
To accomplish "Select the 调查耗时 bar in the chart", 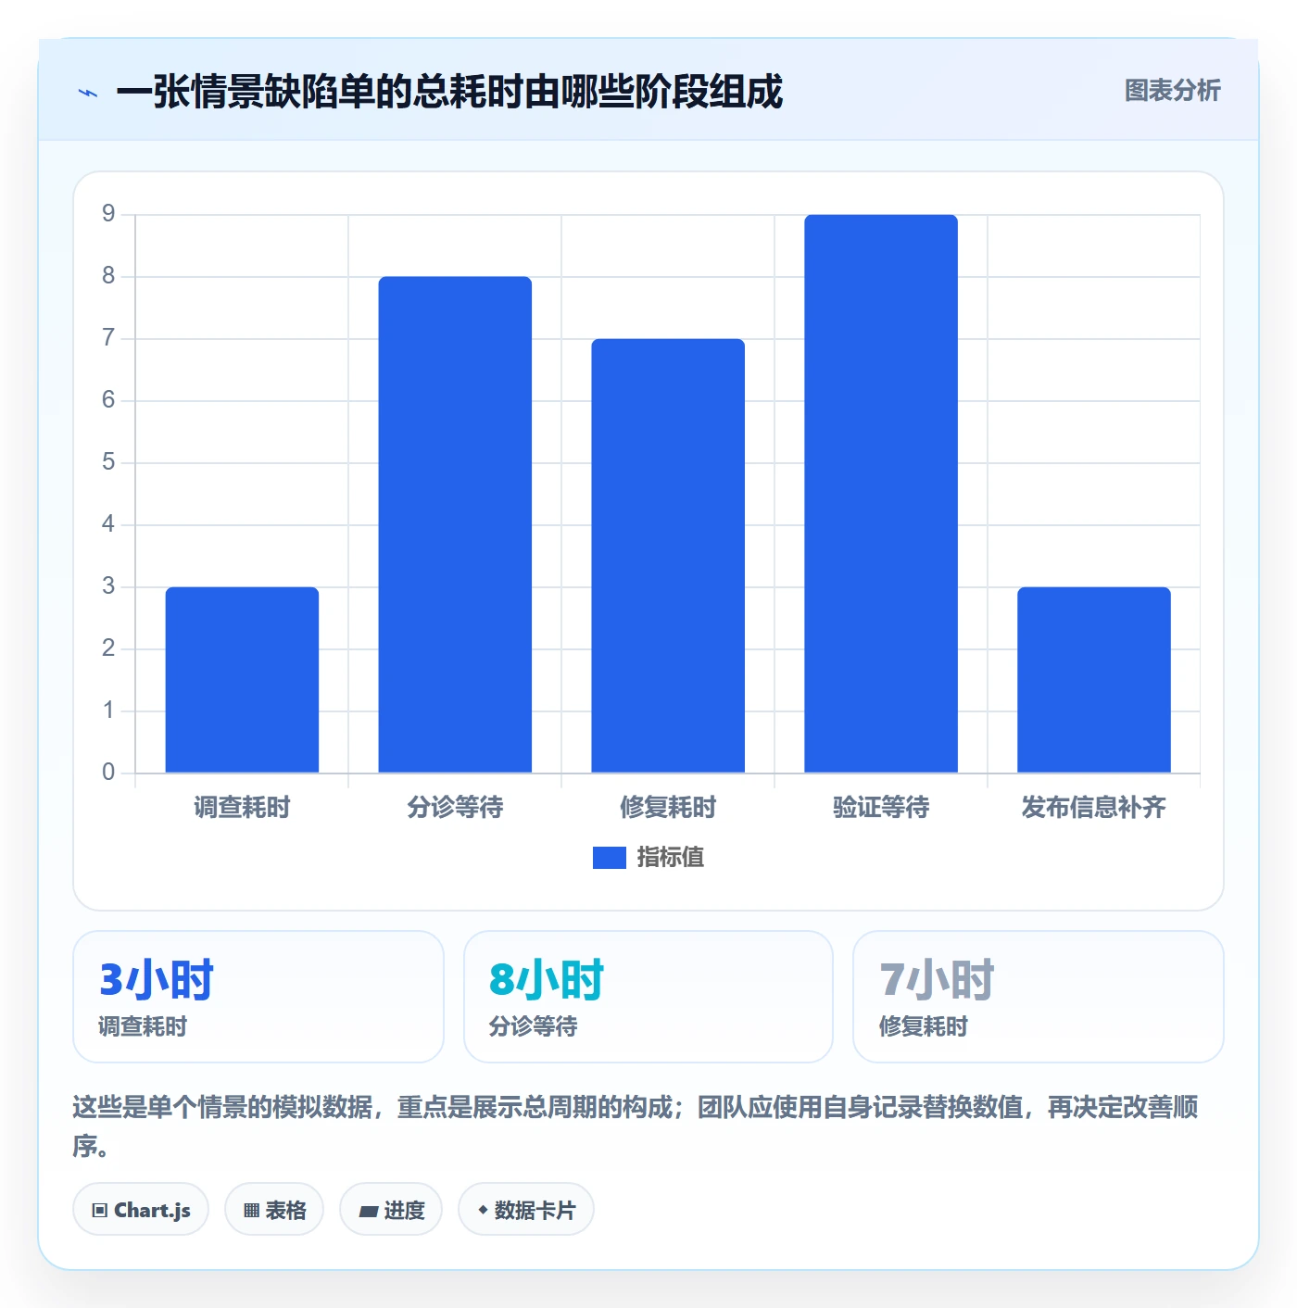I will [x=242, y=680].
